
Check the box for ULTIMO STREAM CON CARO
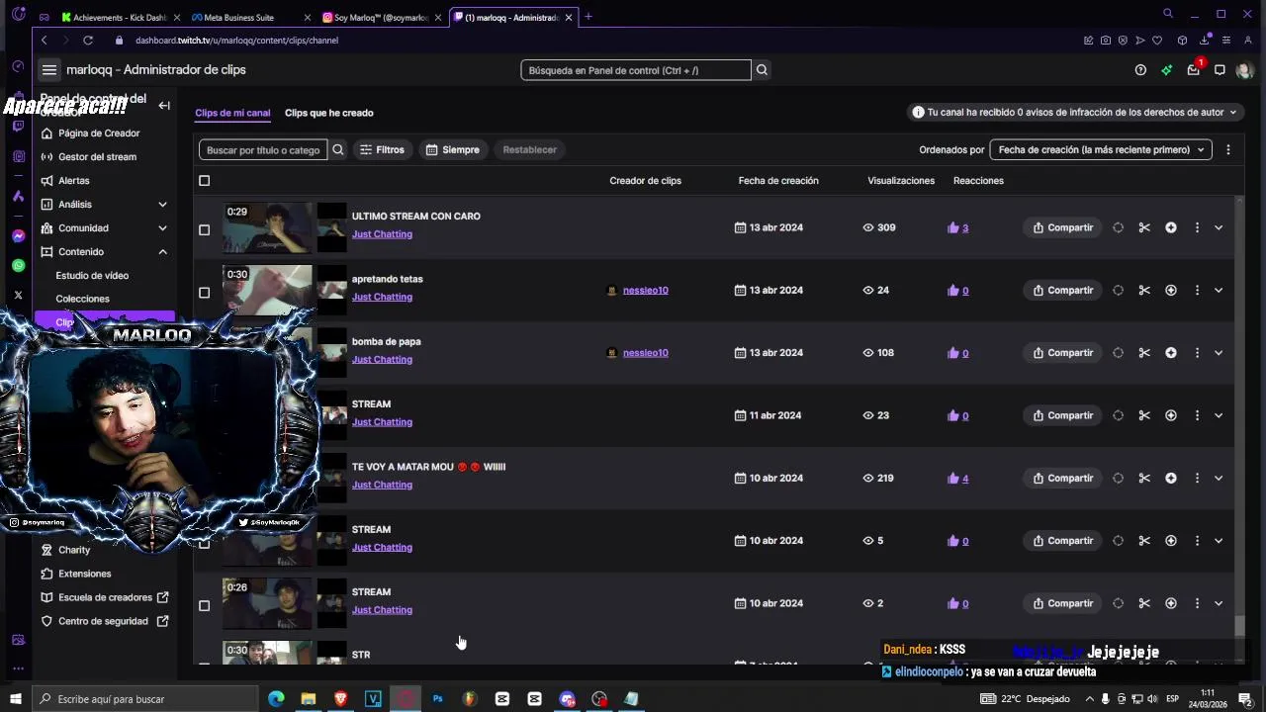click(205, 229)
